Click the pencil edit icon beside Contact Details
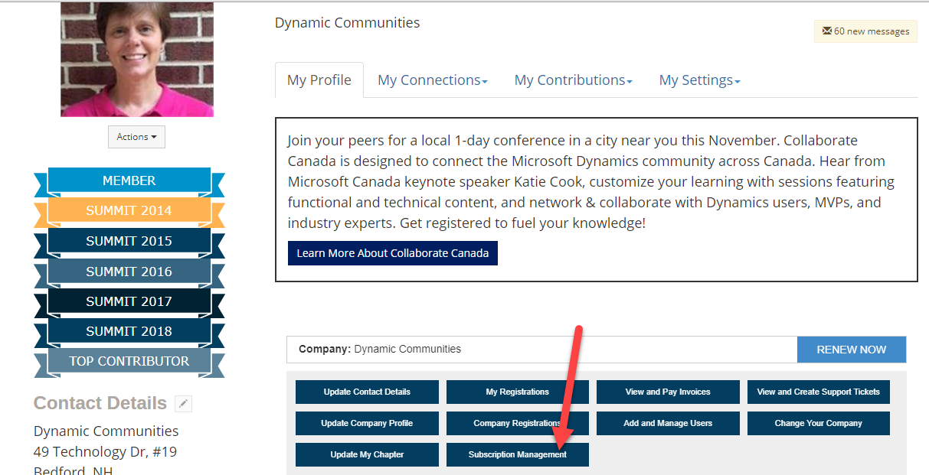929x475 pixels. [183, 404]
